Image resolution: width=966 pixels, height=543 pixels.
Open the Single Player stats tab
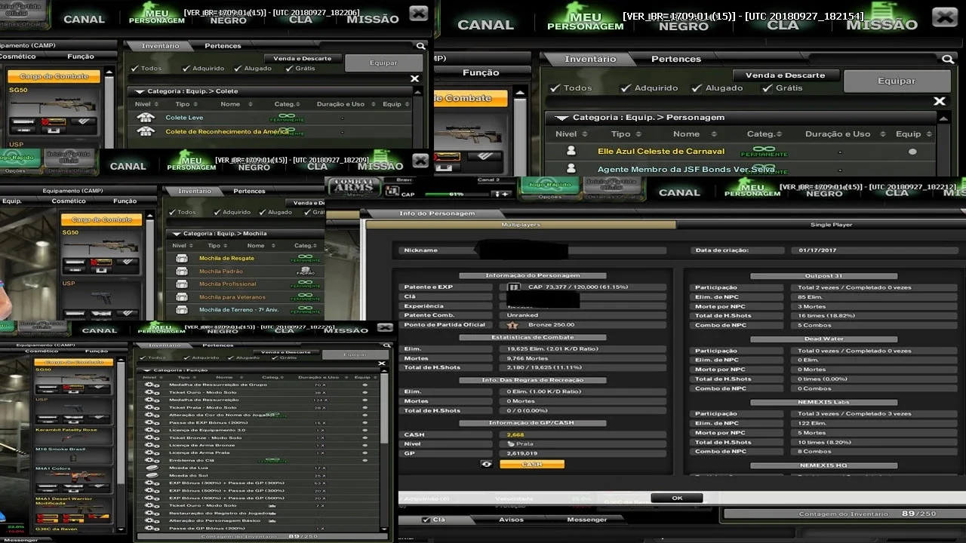(831, 225)
